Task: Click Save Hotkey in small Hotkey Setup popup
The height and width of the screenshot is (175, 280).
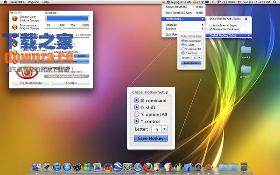Action: (x=191, y=63)
